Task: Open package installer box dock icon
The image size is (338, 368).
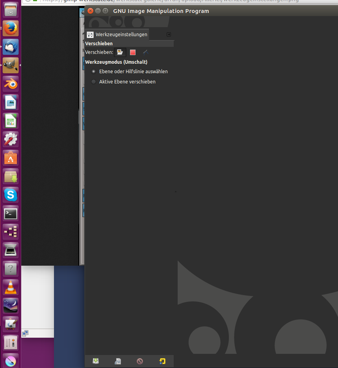Action: 11,176
